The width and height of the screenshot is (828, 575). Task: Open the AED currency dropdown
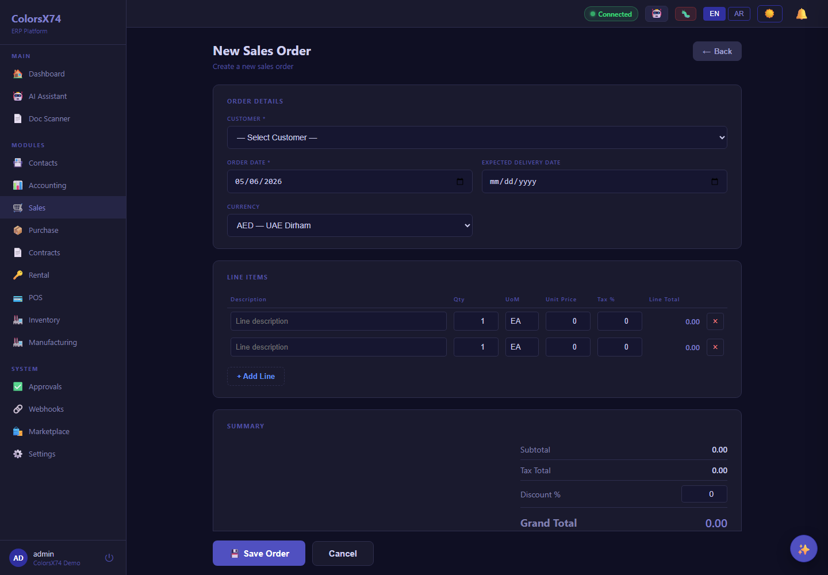tap(350, 225)
